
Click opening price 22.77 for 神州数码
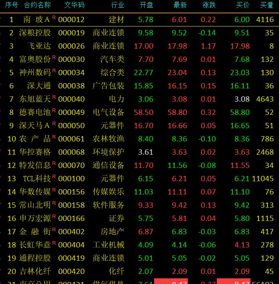tap(144, 73)
